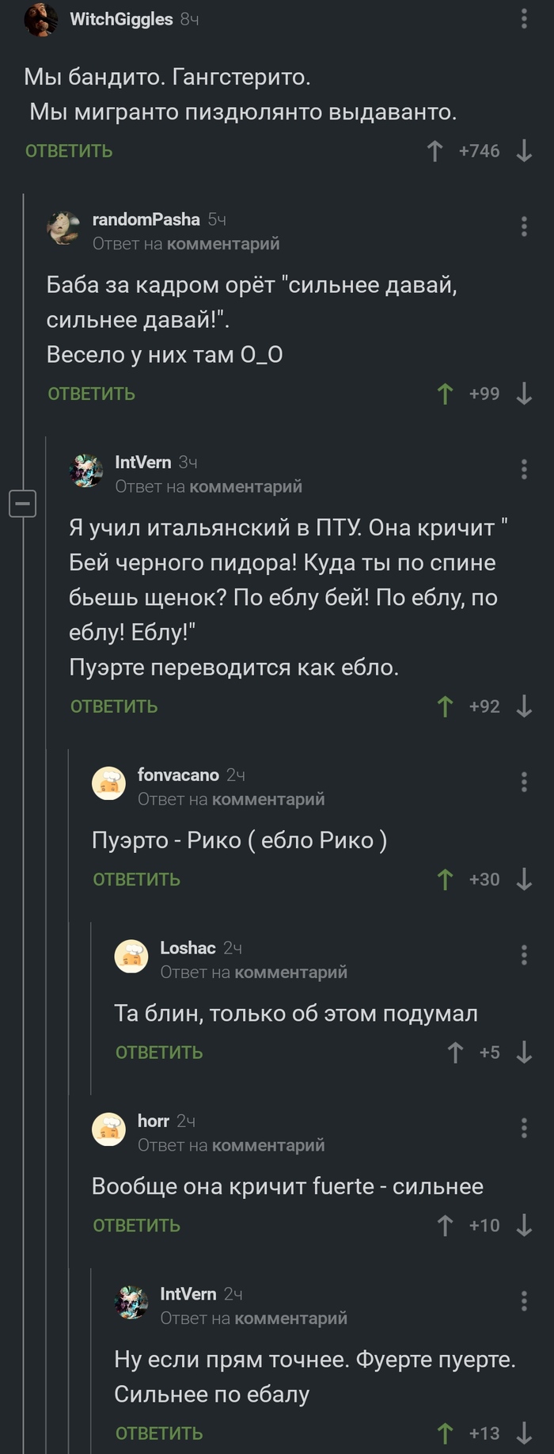The image size is (554, 1454).
Task: Collapse IntVern's thread with minus toggle
Action: [22, 502]
